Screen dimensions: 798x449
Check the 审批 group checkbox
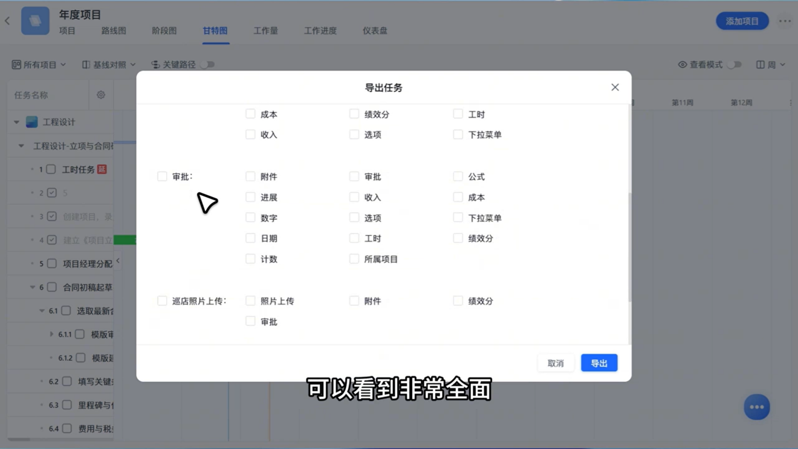pos(162,176)
